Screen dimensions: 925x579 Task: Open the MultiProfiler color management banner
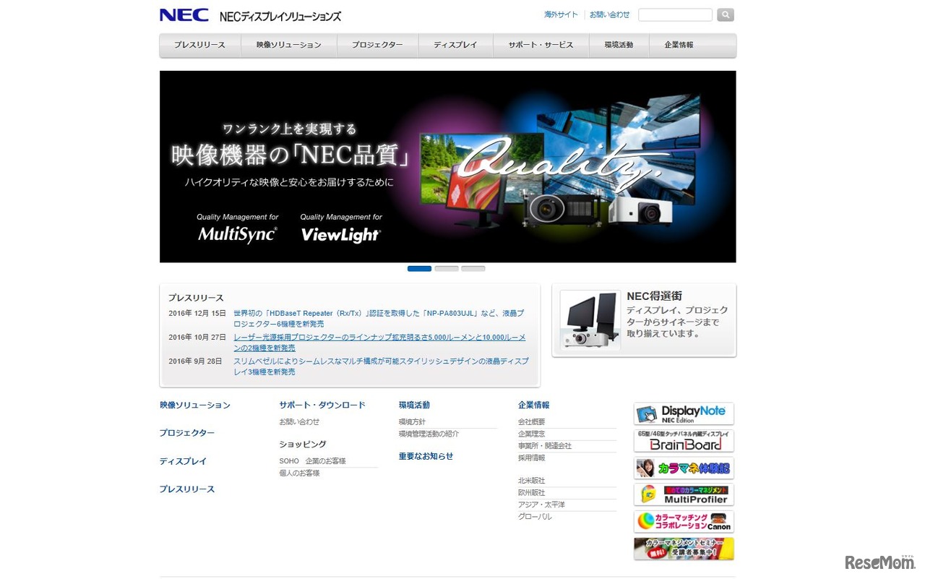[x=683, y=494]
